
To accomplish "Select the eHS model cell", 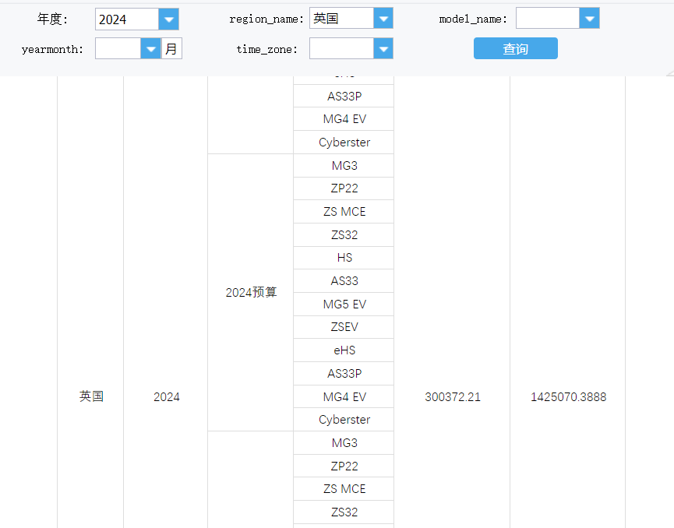I will (344, 350).
